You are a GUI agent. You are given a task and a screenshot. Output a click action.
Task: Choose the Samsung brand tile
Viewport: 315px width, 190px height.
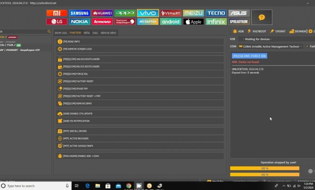80,13
